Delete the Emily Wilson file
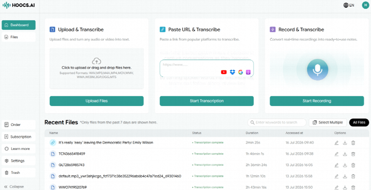The height and width of the screenshot is (190, 371). (x=353, y=142)
